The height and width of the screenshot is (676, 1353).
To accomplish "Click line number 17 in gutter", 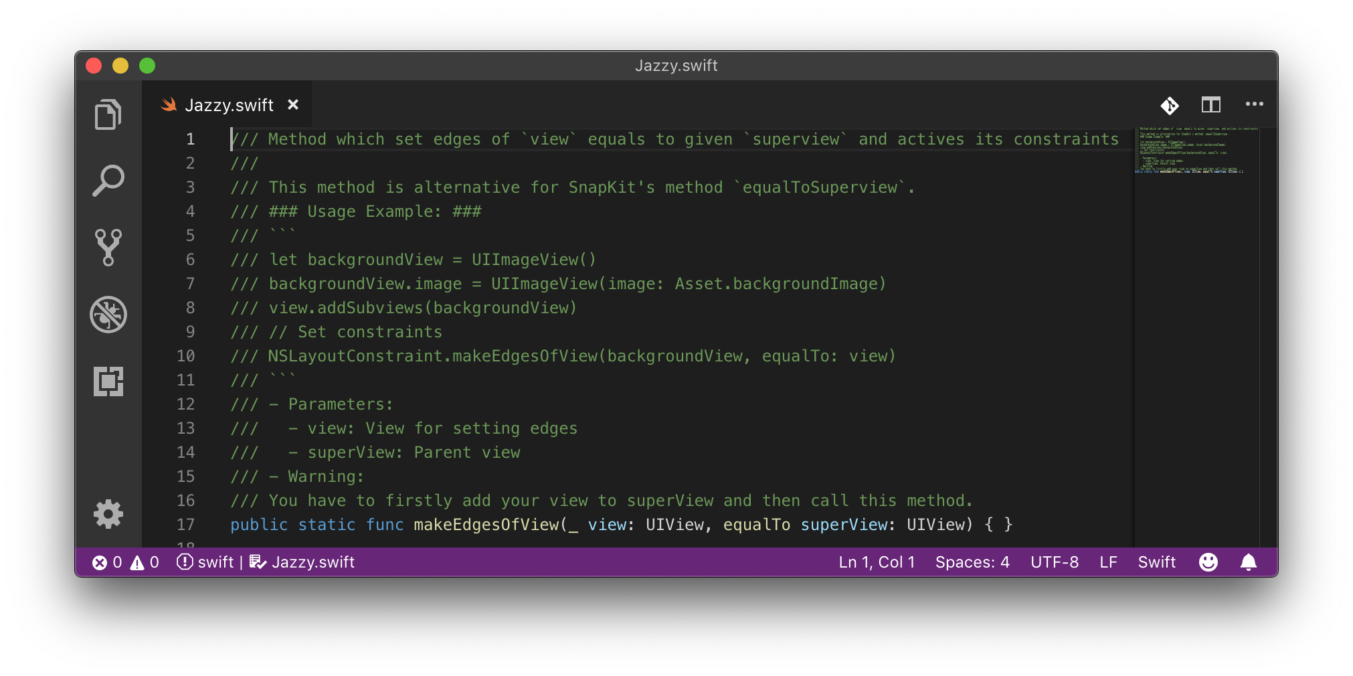I will pyautogui.click(x=185, y=525).
